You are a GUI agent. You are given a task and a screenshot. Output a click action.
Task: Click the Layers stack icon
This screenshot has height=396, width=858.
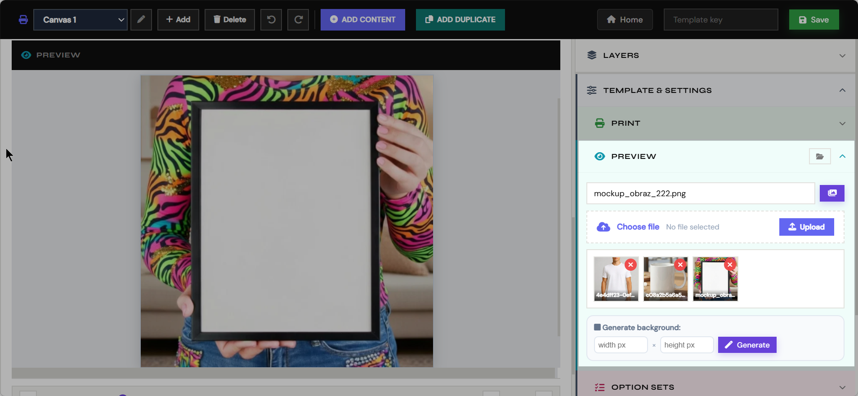point(592,55)
